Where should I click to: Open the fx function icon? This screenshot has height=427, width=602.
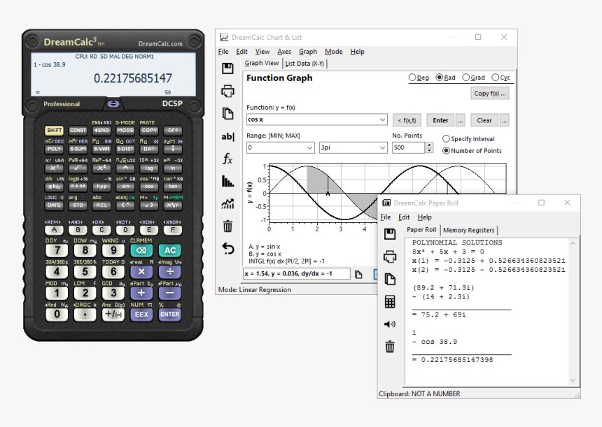[227, 159]
